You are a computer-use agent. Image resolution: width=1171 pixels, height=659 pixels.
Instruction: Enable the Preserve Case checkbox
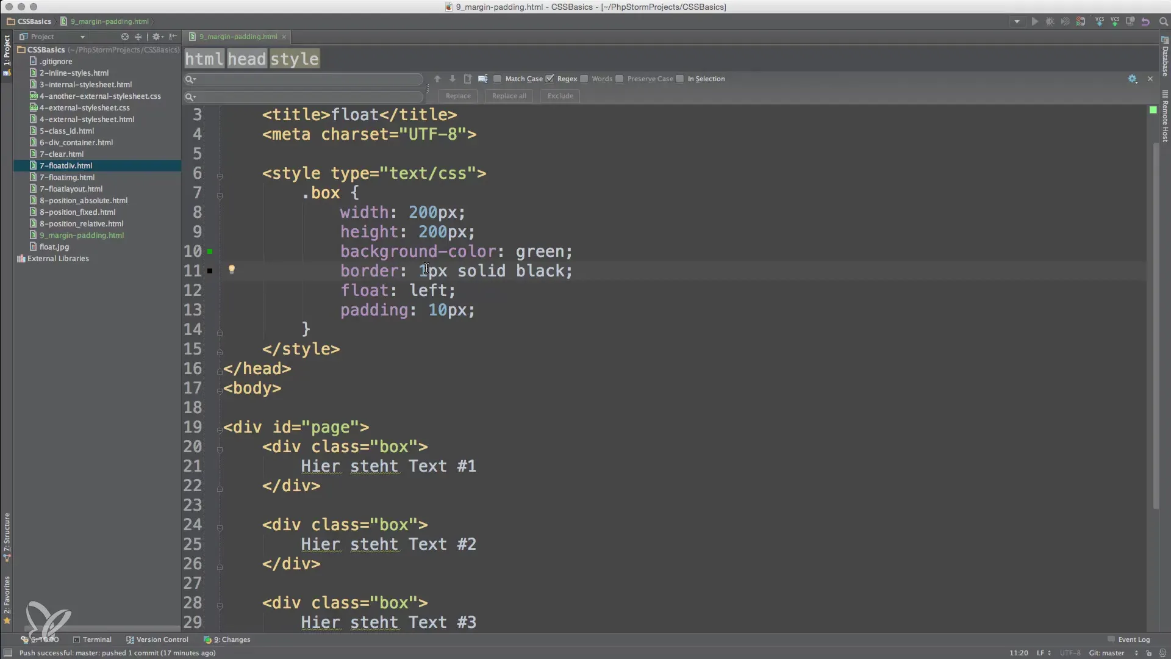tap(620, 79)
